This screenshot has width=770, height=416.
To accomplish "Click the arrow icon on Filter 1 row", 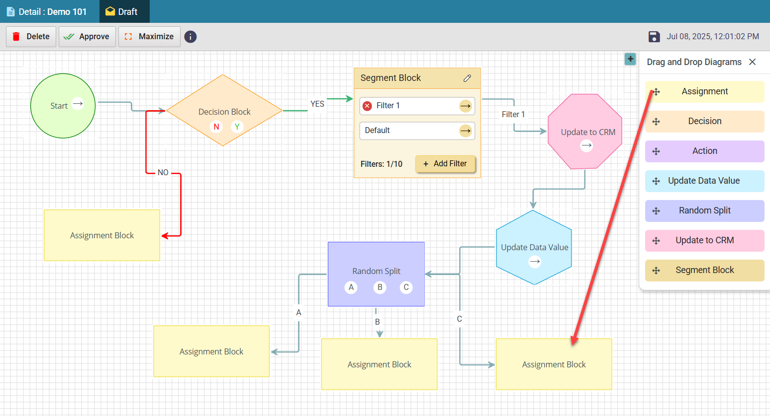I will (x=466, y=106).
